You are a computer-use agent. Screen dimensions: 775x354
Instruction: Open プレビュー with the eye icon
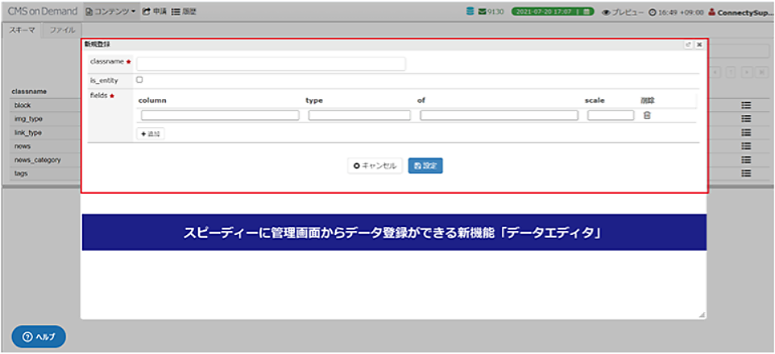[x=624, y=12]
